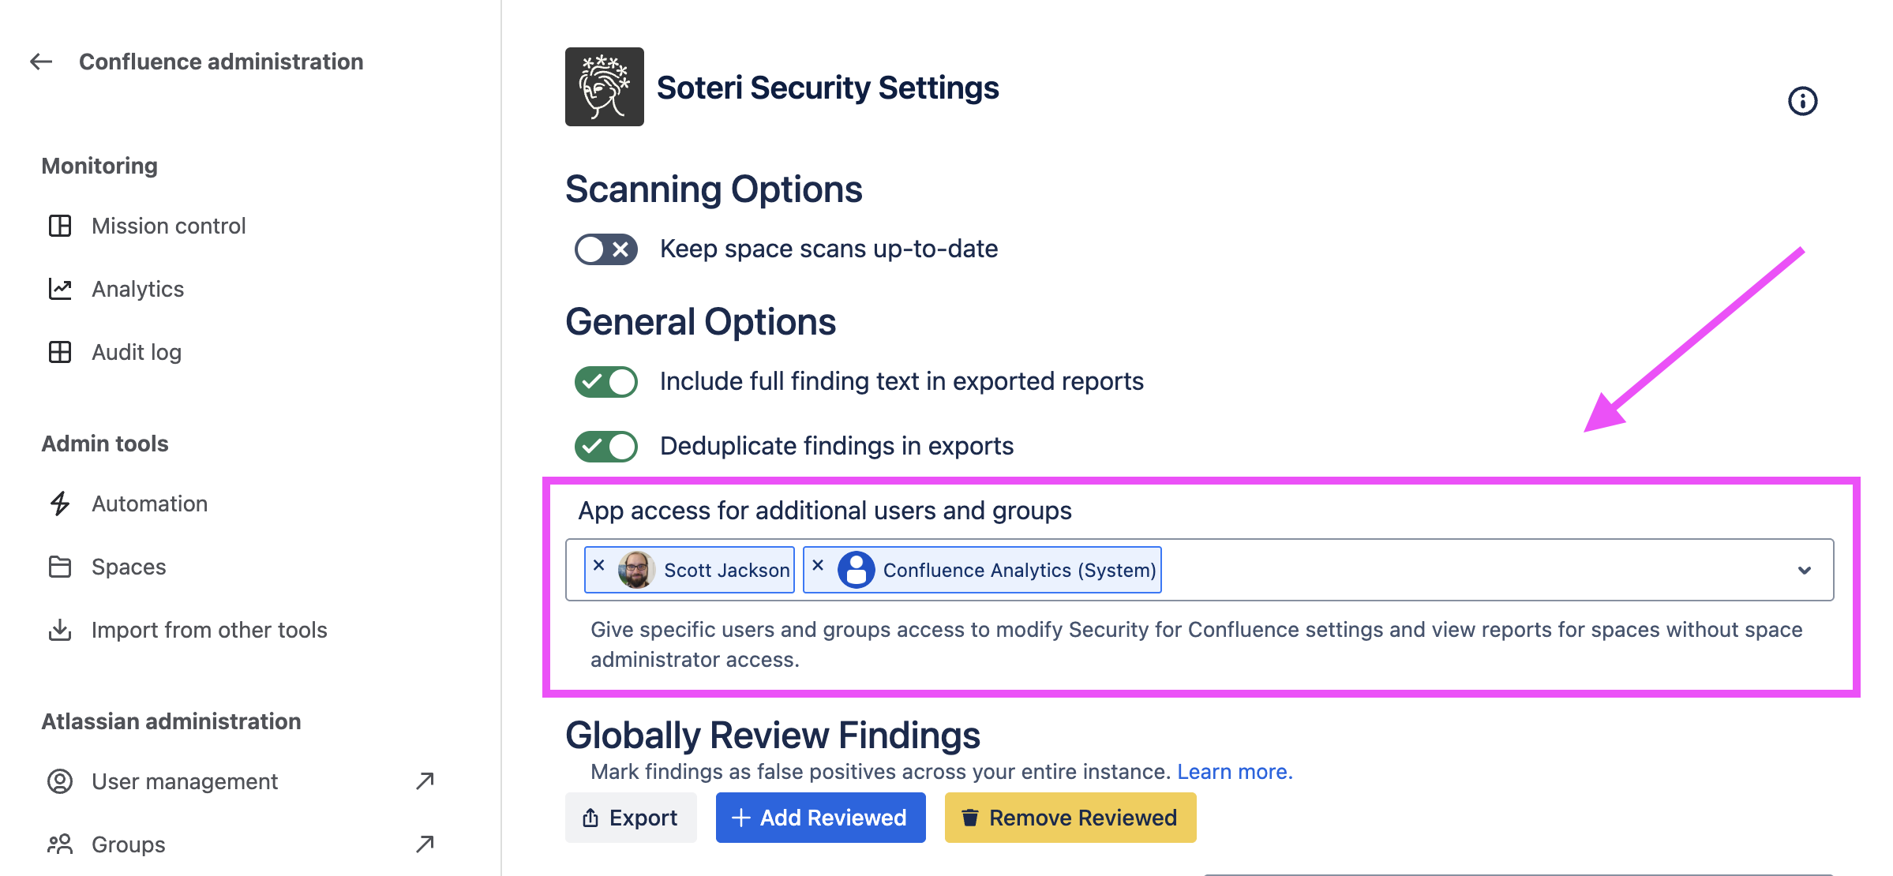This screenshot has height=876, width=1893.
Task: Enable Keep space scans up-to-date toggle
Action: pos(606,249)
